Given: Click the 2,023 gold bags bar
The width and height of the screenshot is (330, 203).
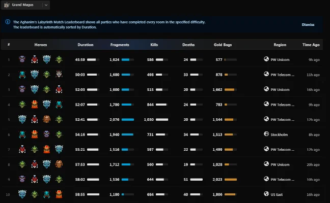Looking at the screenshot, I should tap(231, 180).
